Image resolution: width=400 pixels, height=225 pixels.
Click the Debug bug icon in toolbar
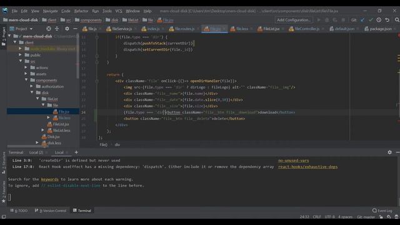[x=327, y=20]
